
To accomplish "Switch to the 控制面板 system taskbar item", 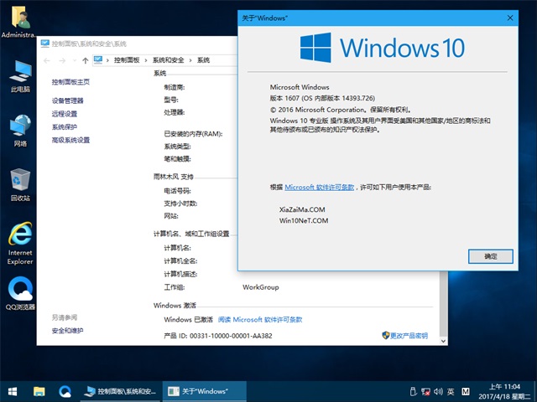I will pos(120,391).
